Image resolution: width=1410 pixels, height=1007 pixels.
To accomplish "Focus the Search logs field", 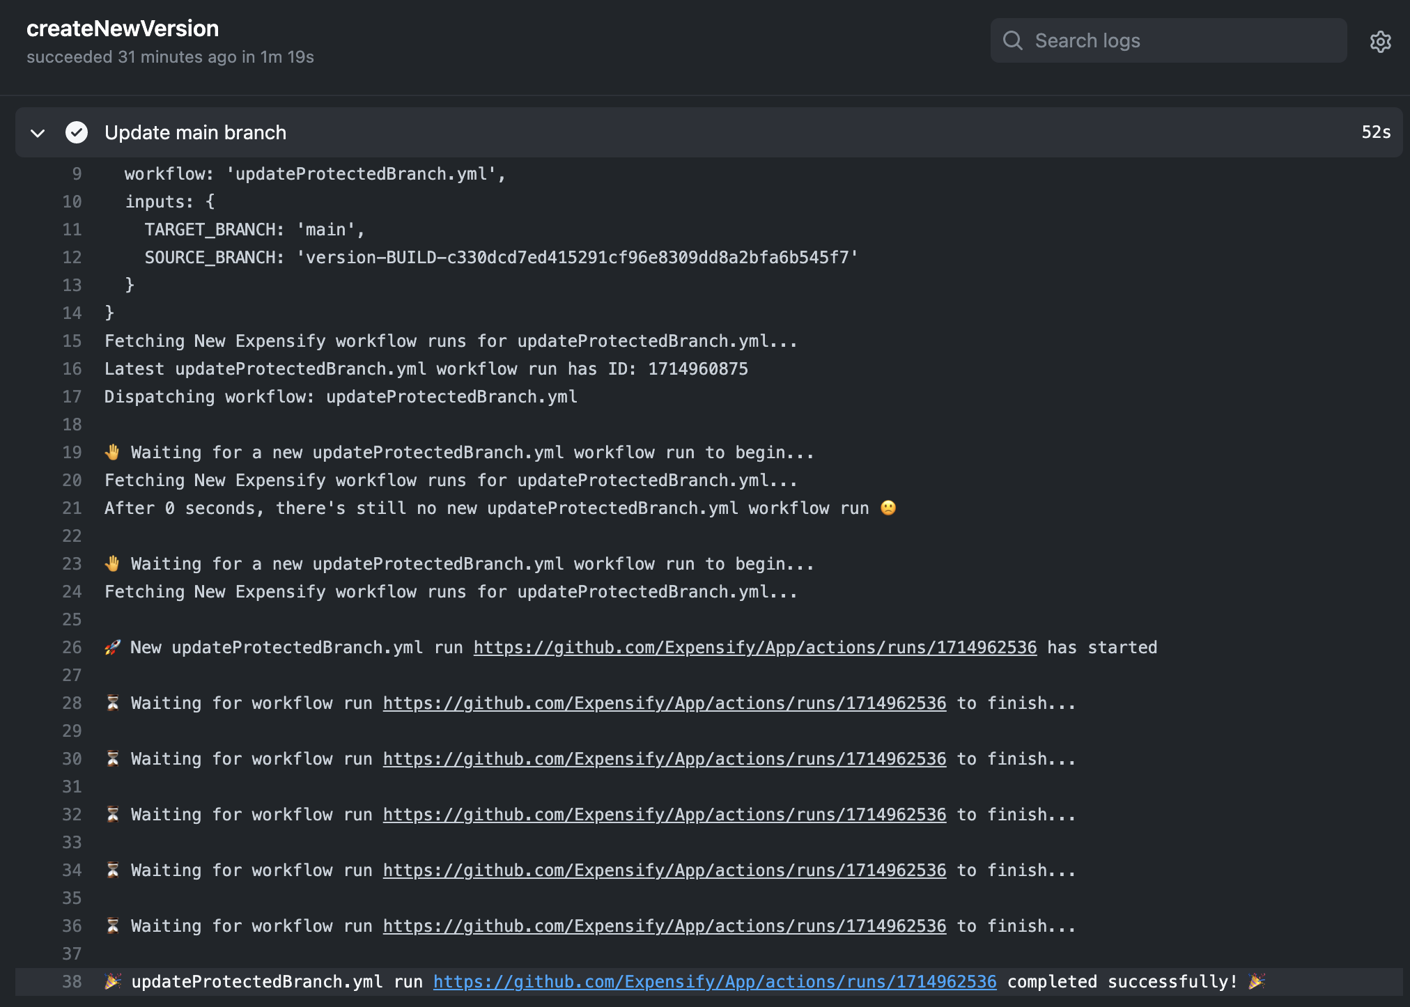I will (1168, 40).
